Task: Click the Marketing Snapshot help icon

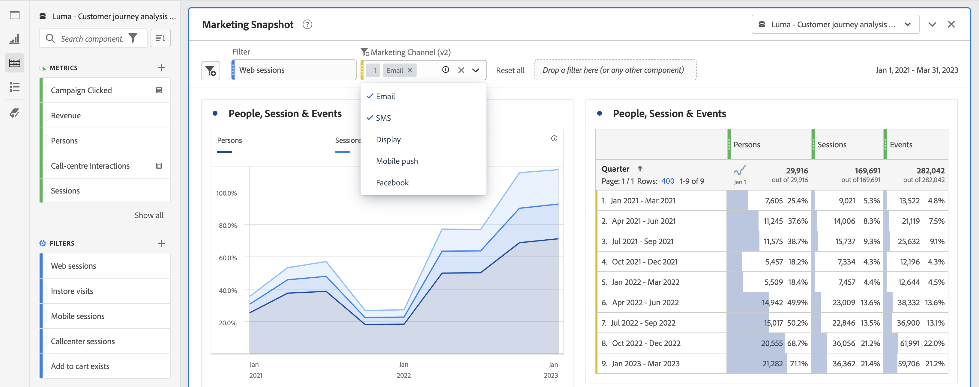Action: pyautogui.click(x=307, y=25)
